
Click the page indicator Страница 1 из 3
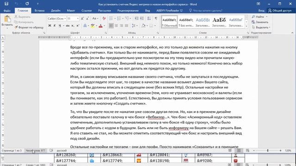pos(12,151)
